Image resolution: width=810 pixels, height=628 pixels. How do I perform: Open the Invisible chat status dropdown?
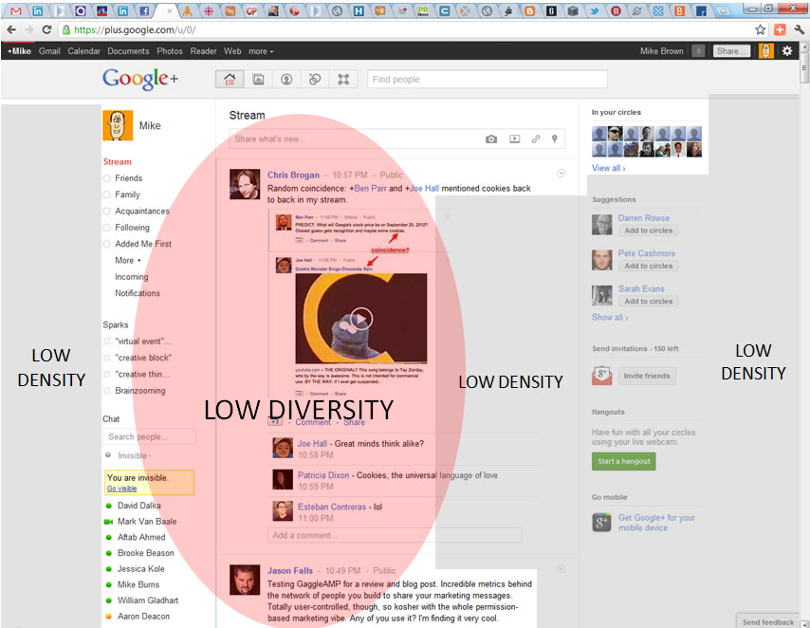tap(135, 455)
